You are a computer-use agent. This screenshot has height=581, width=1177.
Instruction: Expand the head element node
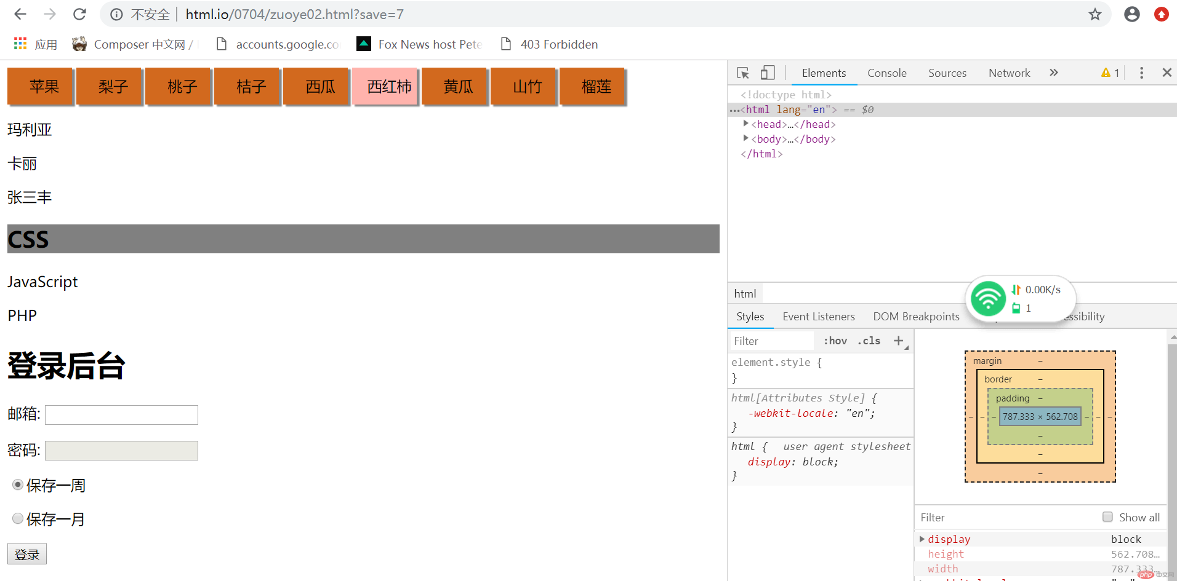tap(745, 124)
